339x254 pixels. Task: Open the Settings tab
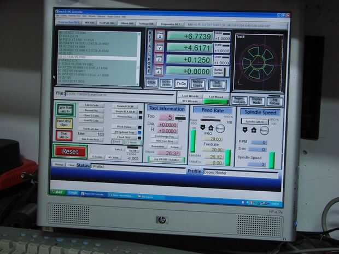[x=147, y=23]
